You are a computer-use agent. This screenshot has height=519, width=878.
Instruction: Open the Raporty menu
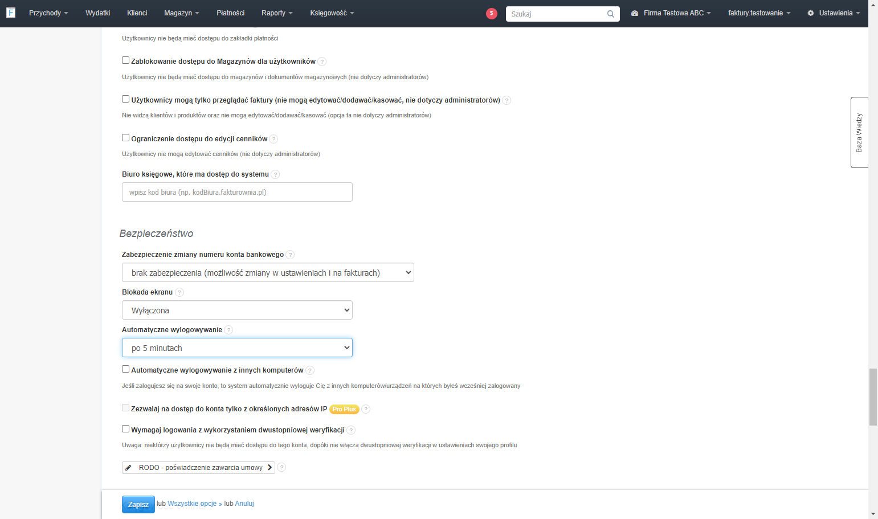tap(277, 13)
